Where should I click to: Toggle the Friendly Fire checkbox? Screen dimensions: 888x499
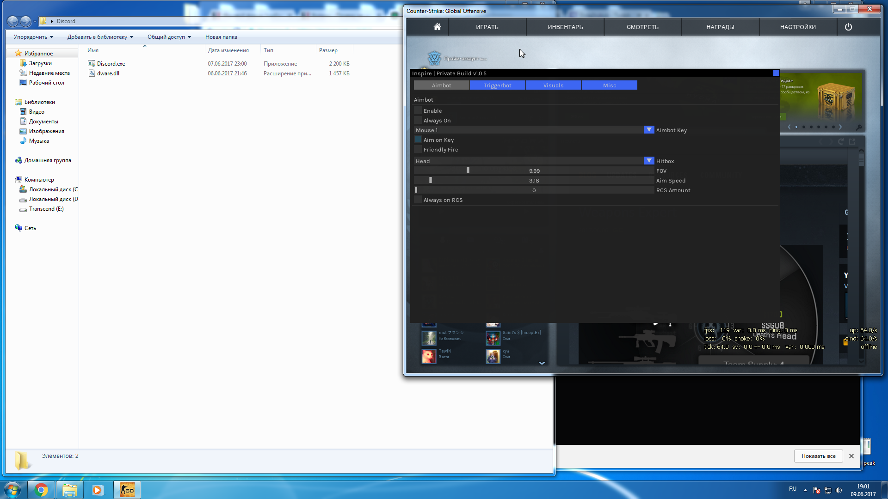click(418, 150)
